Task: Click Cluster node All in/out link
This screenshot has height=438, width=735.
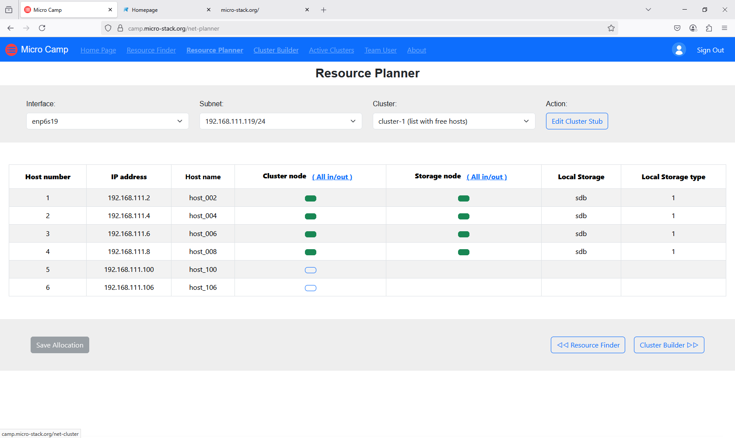Action: 332,177
